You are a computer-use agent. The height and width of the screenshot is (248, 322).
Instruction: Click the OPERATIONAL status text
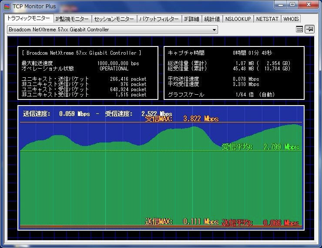(x=114, y=69)
